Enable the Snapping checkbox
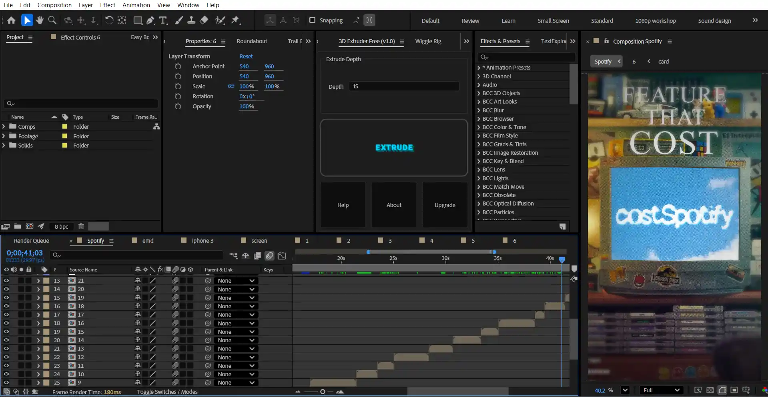Screen dimensions: 768x397 (x=313, y=20)
